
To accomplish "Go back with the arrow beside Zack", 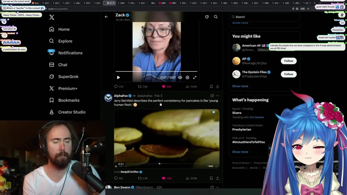I will 106,17.
